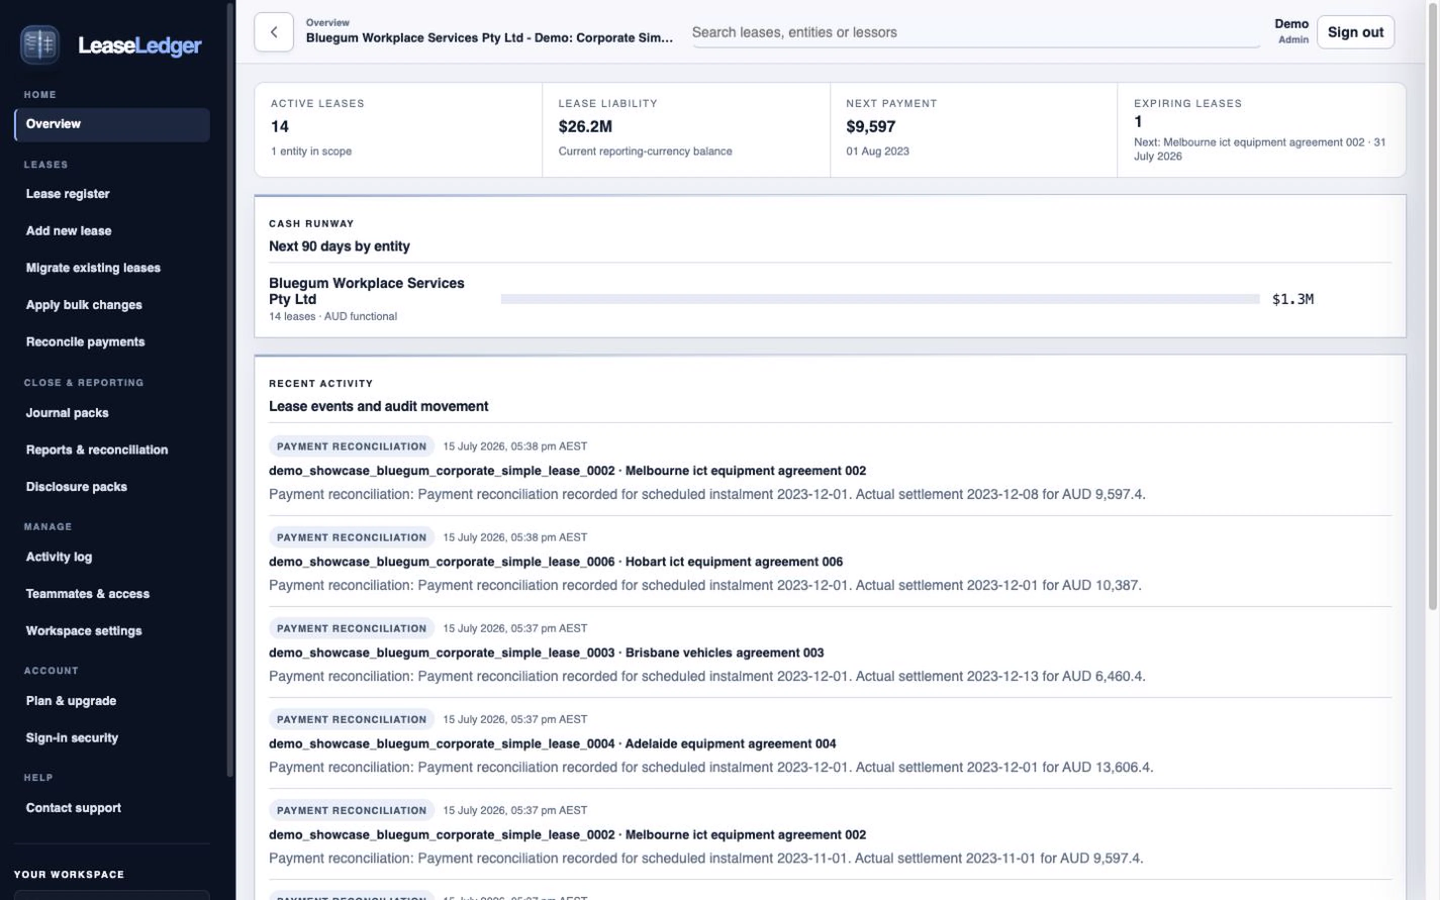1440x900 pixels.
Task: Open Brisbane vehicles agreement 003 activity entry
Action: click(546, 653)
